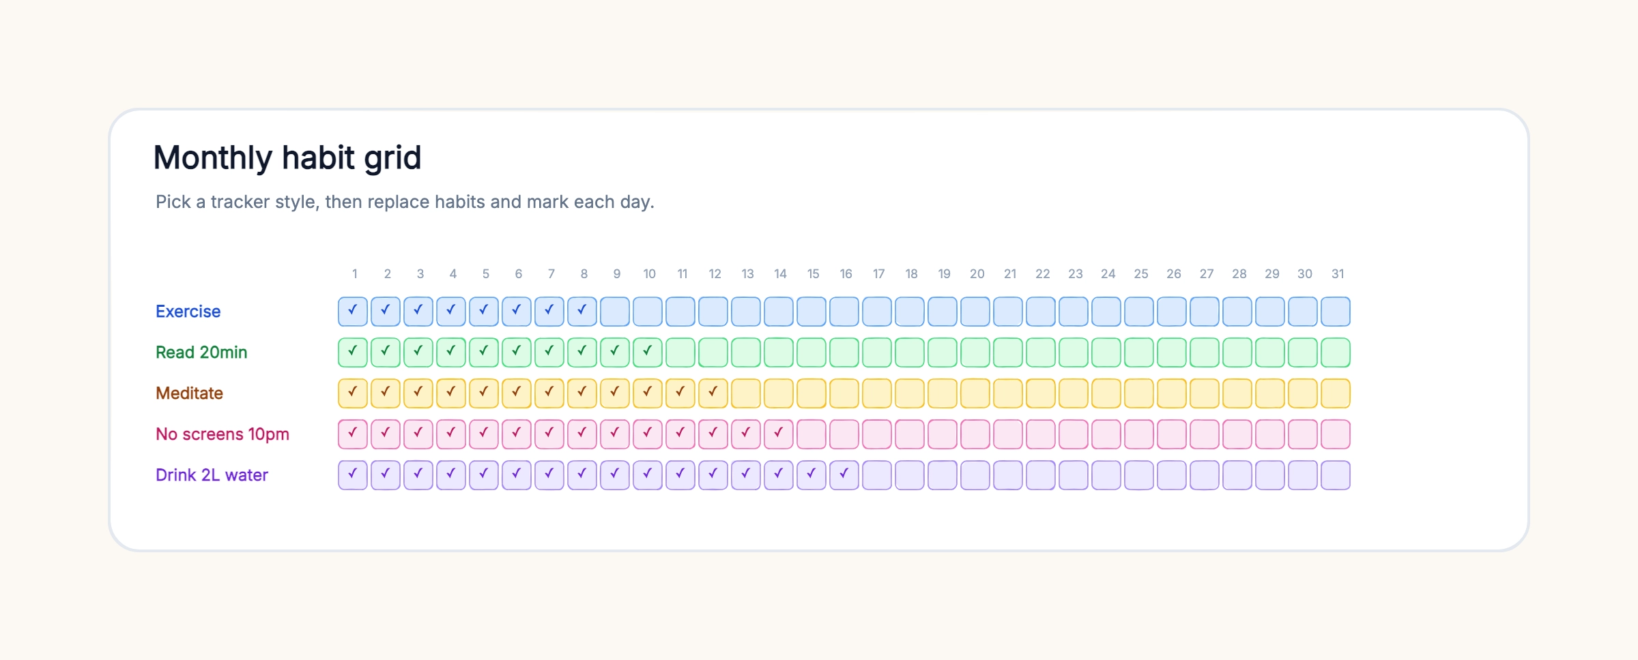Mark Drink 2L water on day 28
Image resolution: width=1638 pixels, height=660 pixels.
click(x=1237, y=475)
